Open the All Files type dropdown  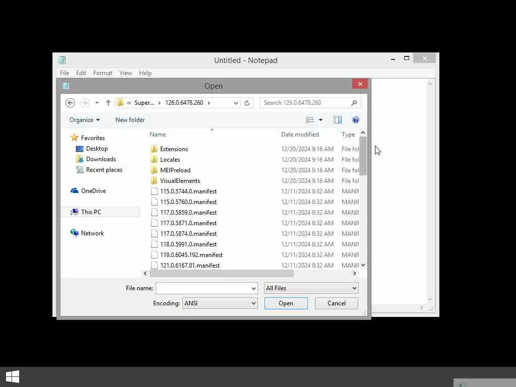click(311, 288)
